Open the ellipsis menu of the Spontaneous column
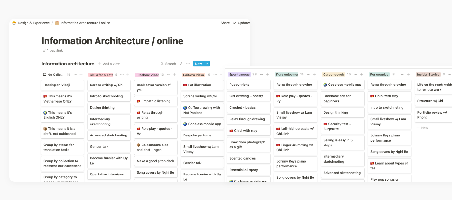This screenshot has width=452, height=200. pos(262,75)
